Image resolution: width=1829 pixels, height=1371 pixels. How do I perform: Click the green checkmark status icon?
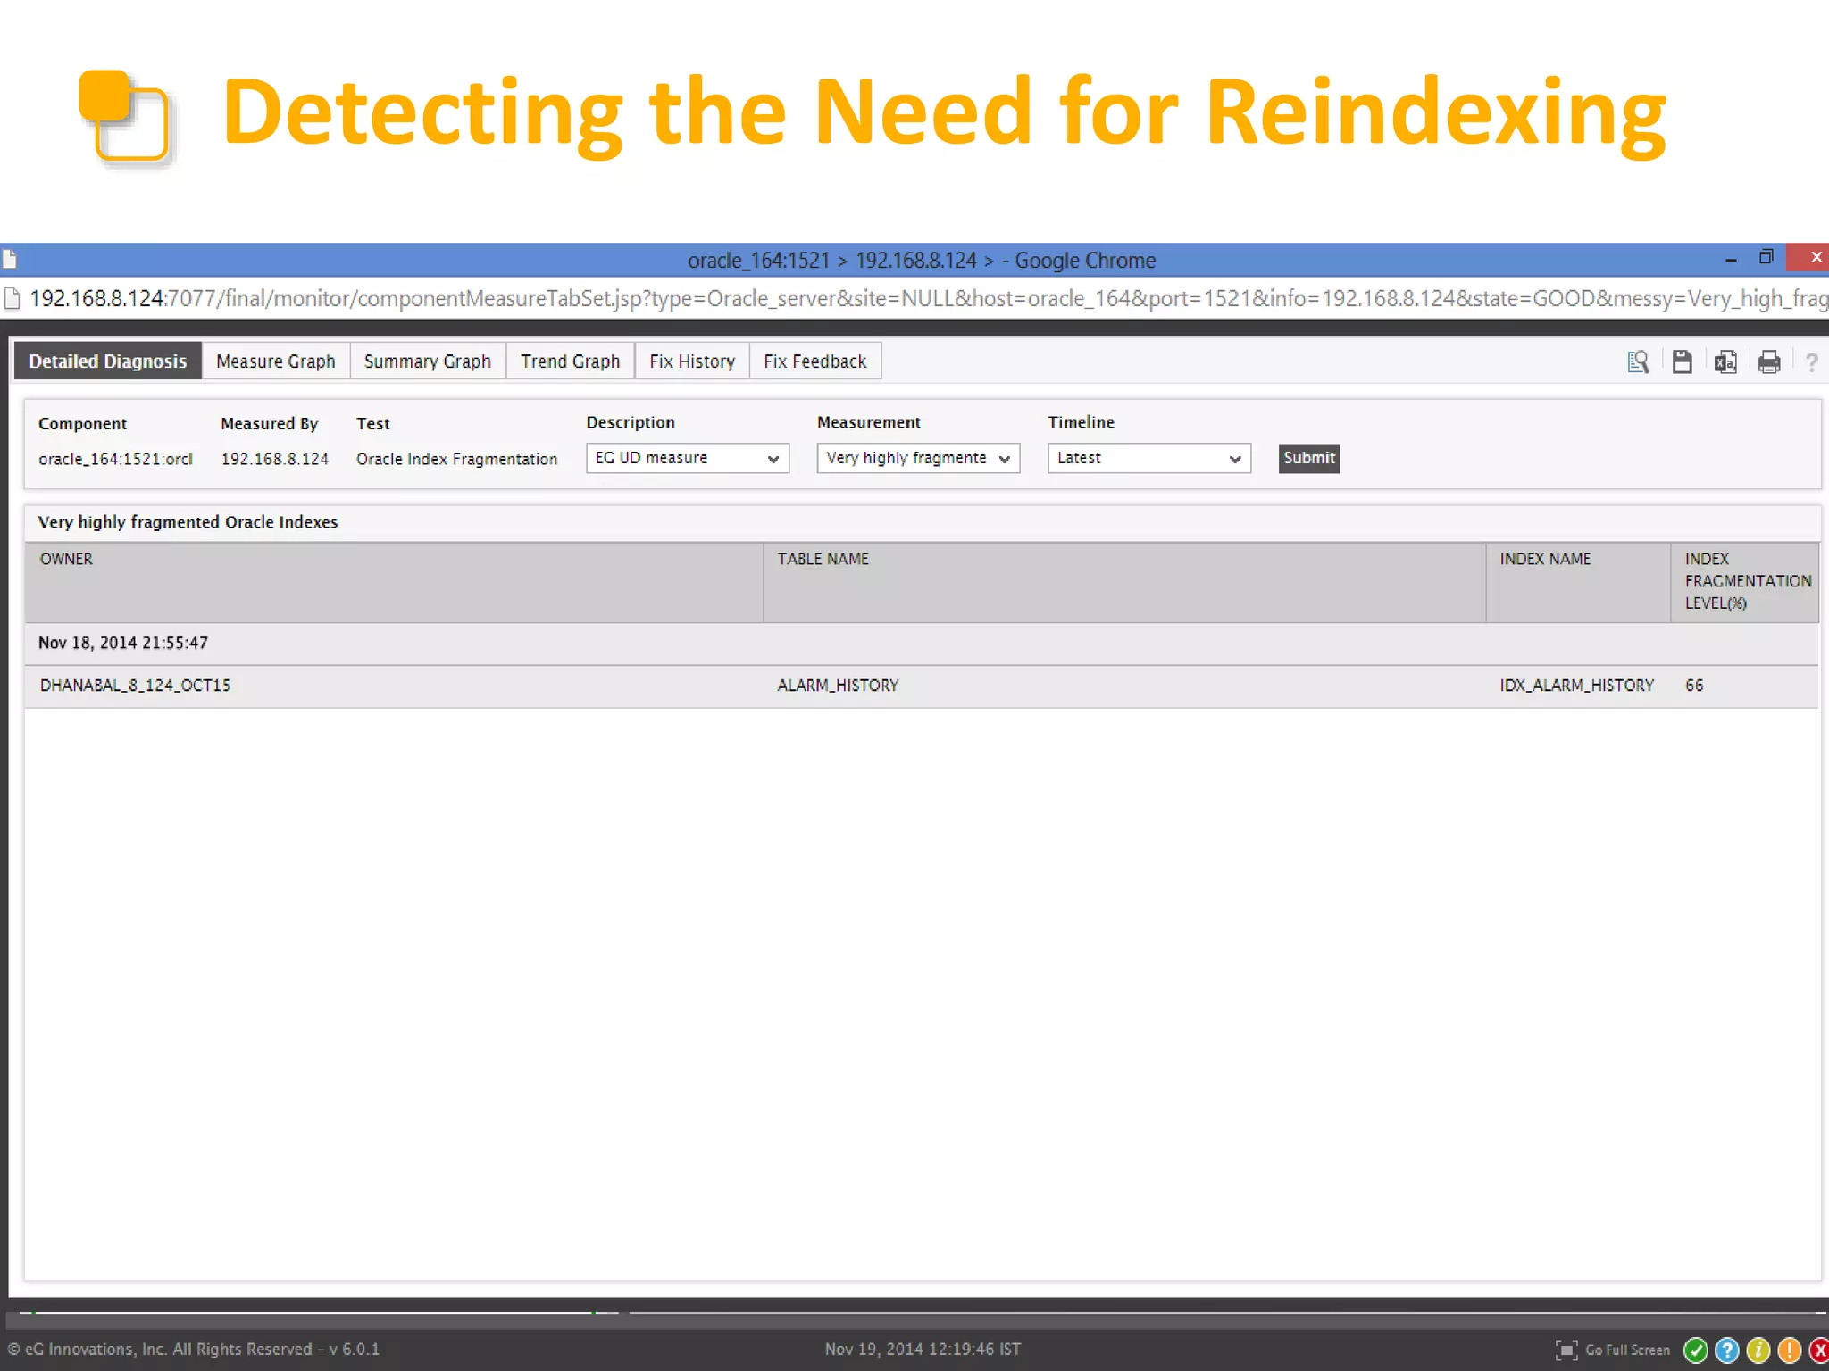point(1695,1350)
